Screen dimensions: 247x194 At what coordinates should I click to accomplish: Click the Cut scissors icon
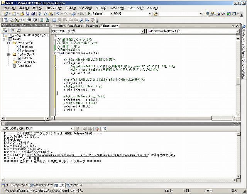tap(40, 14)
